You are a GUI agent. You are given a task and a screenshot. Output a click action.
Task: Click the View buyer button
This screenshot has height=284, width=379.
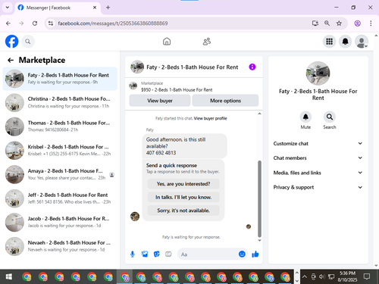160,101
